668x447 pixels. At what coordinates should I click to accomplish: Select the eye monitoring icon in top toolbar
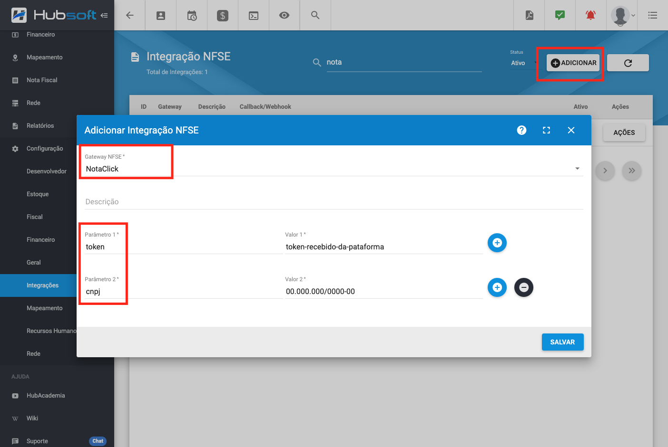pyautogui.click(x=284, y=15)
